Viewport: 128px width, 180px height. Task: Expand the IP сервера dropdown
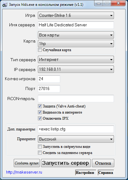pos(76,69)
